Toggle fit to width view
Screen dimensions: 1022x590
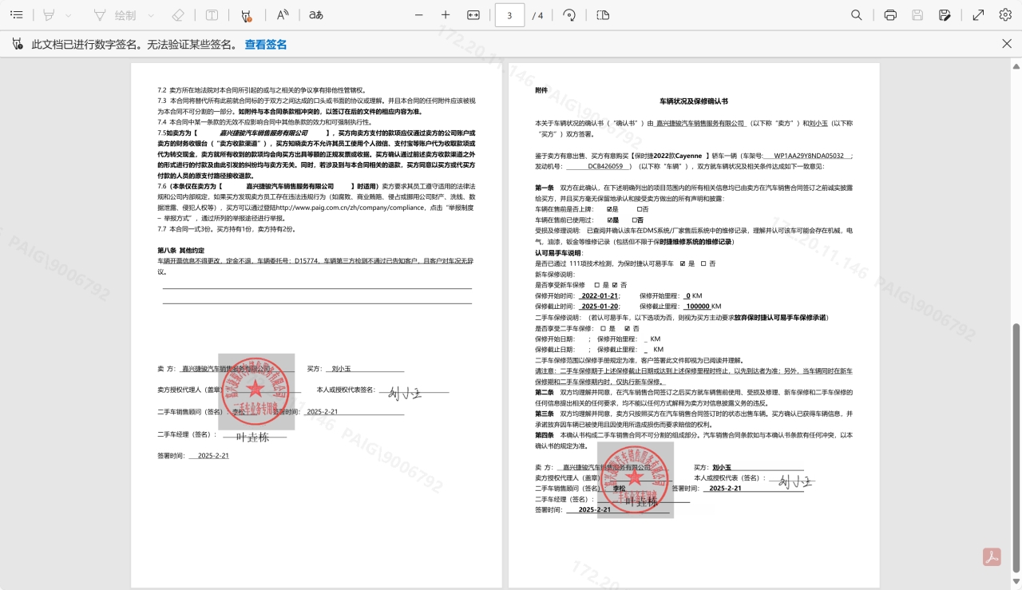473,15
